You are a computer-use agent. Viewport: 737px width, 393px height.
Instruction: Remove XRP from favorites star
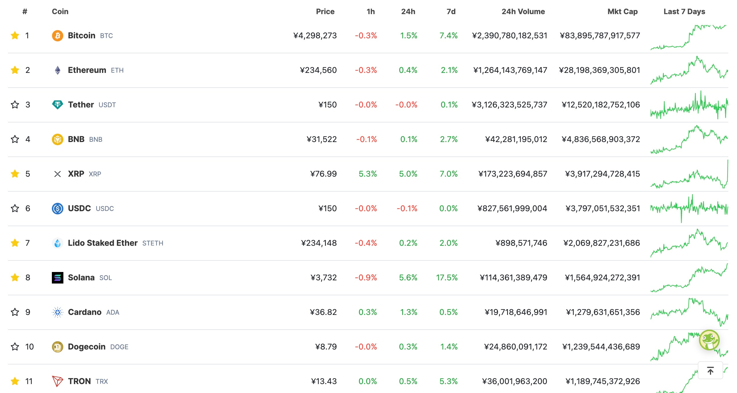(x=15, y=174)
